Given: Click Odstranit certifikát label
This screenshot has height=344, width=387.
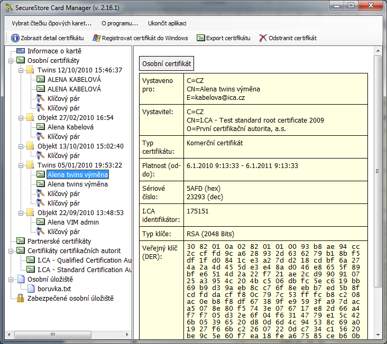Looking at the screenshot, I should pos(292,38).
